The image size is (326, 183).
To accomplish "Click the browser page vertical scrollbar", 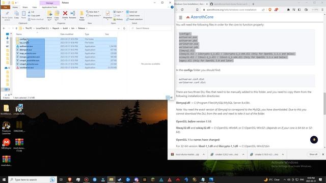I will click(x=324, y=104).
